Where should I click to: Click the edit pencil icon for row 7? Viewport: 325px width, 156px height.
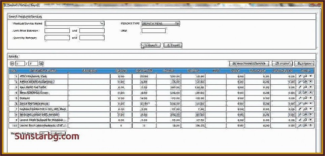pos(300,109)
